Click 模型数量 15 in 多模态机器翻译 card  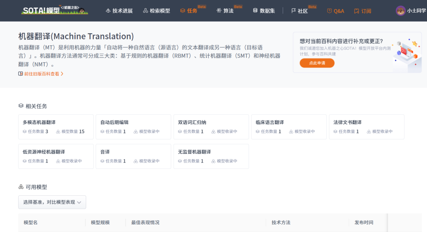coord(70,131)
